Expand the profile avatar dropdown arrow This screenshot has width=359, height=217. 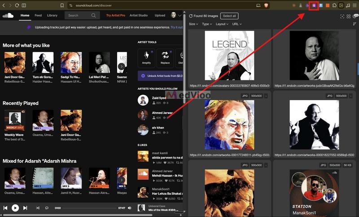[x=179, y=15]
